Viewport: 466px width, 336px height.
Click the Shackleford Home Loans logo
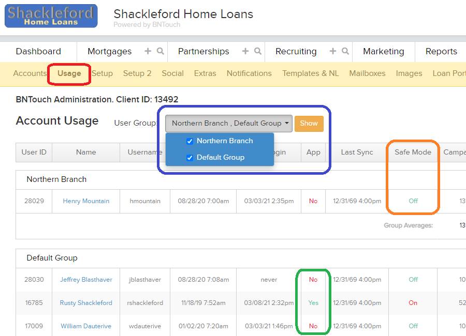51,16
